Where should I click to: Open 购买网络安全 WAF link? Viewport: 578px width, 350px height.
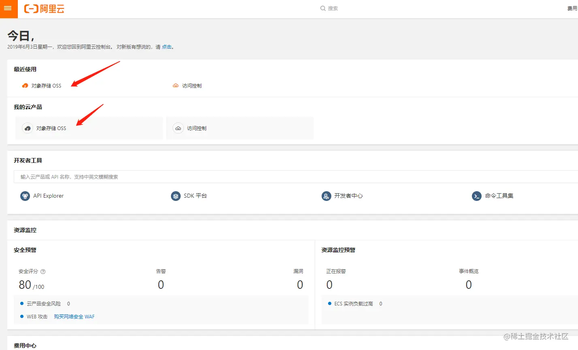[x=74, y=317]
